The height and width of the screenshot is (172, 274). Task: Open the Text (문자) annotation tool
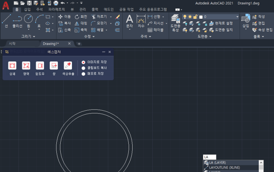point(129,21)
